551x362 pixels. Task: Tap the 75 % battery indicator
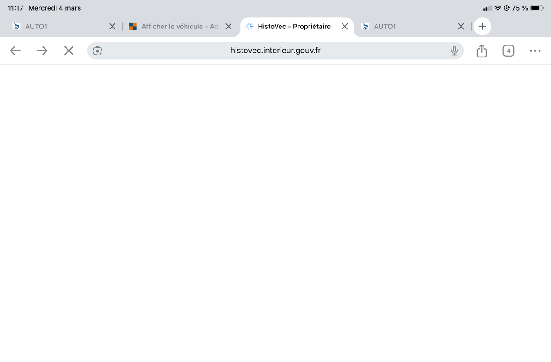(x=528, y=8)
